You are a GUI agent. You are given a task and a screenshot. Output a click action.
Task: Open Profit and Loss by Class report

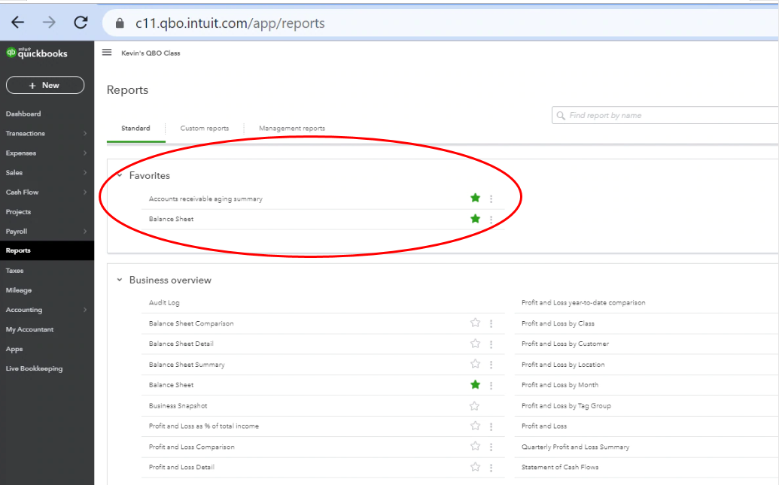(x=558, y=323)
